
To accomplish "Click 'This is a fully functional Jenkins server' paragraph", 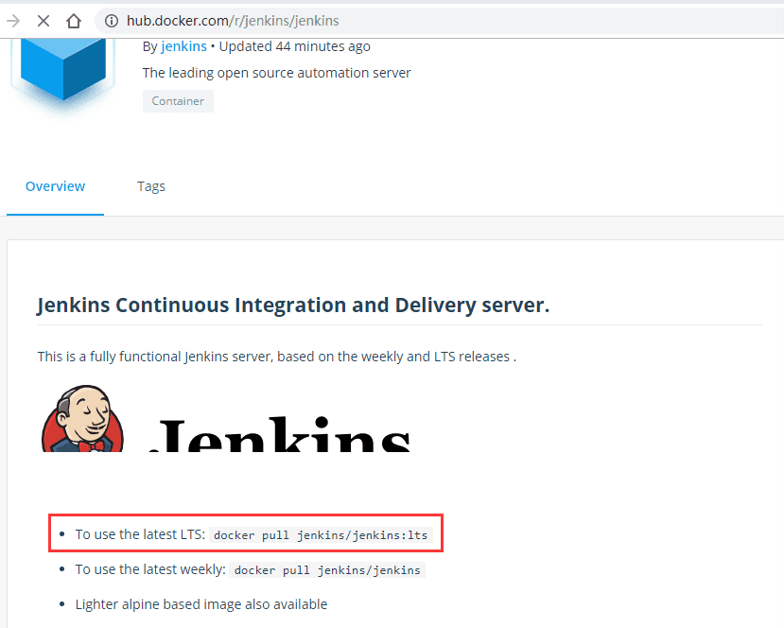I will click(277, 357).
